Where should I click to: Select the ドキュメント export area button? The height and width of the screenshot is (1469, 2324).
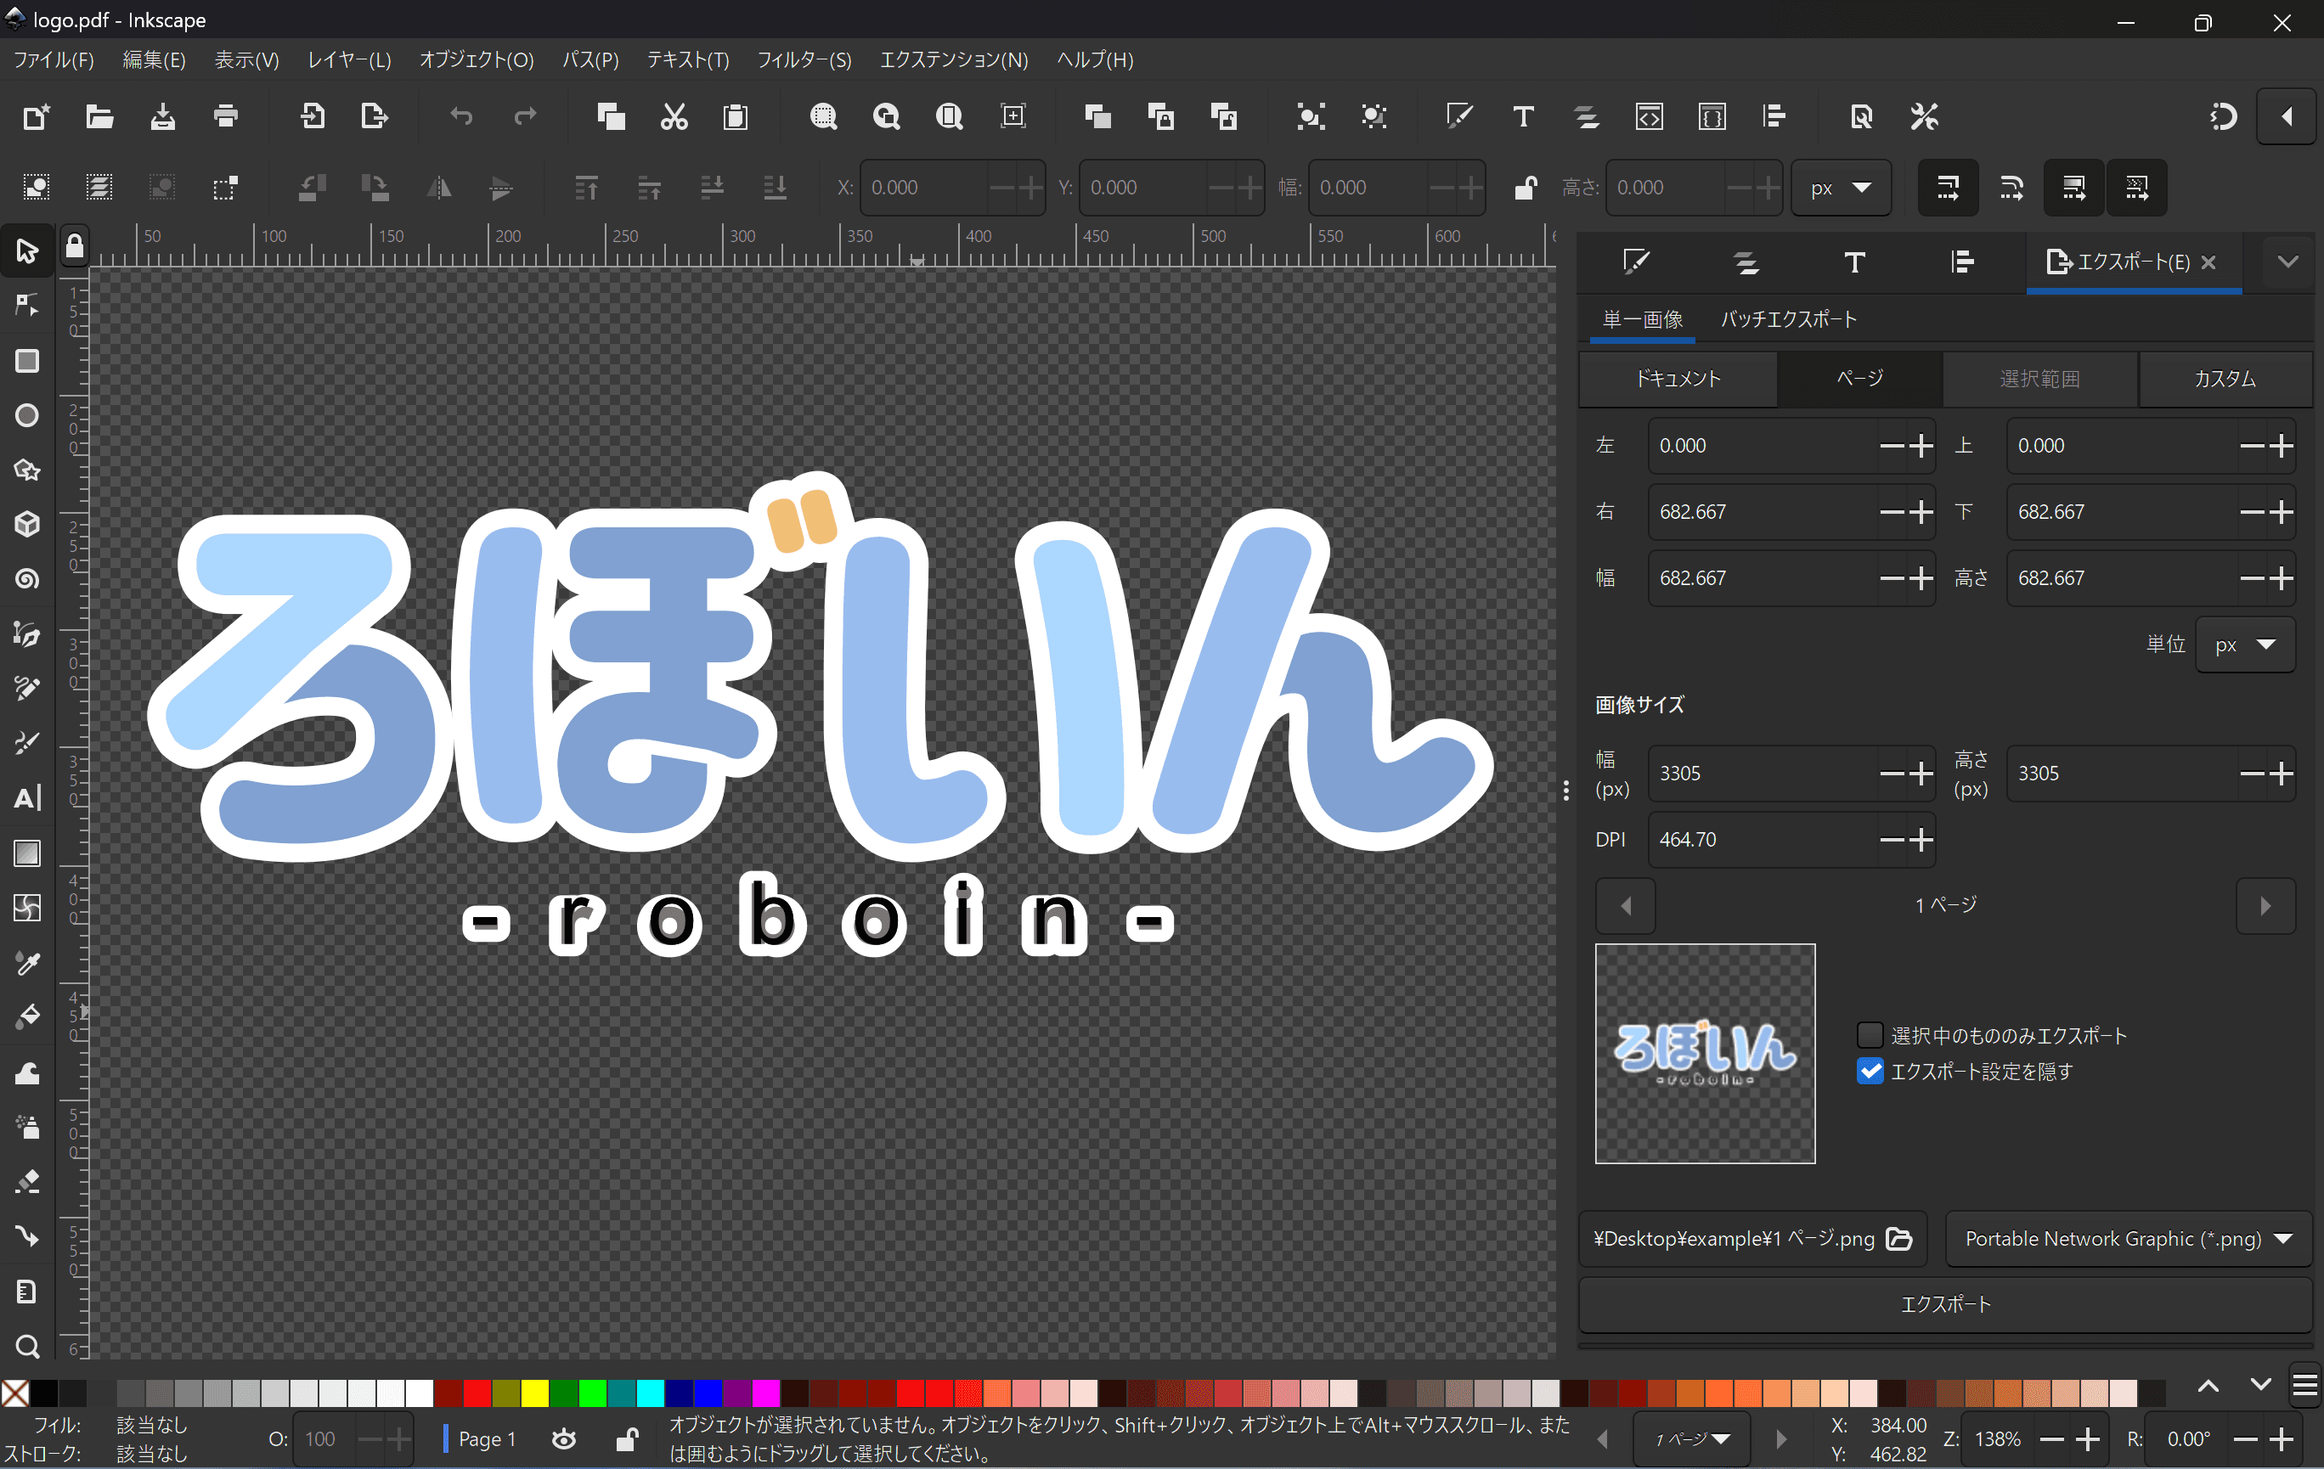pos(1678,378)
